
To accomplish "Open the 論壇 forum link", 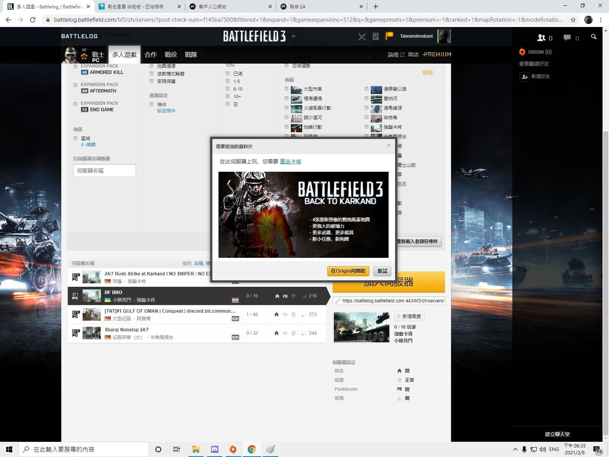I will pyautogui.click(x=396, y=54).
